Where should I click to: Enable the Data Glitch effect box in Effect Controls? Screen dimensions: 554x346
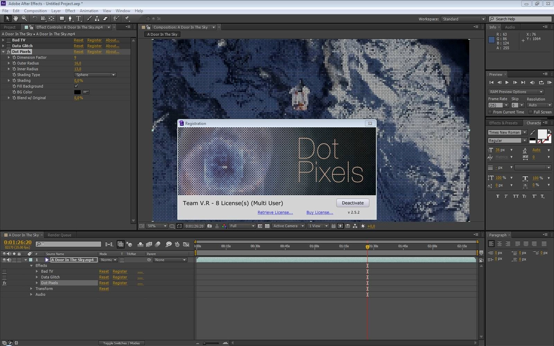pyautogui.click(x=9, y=46)
